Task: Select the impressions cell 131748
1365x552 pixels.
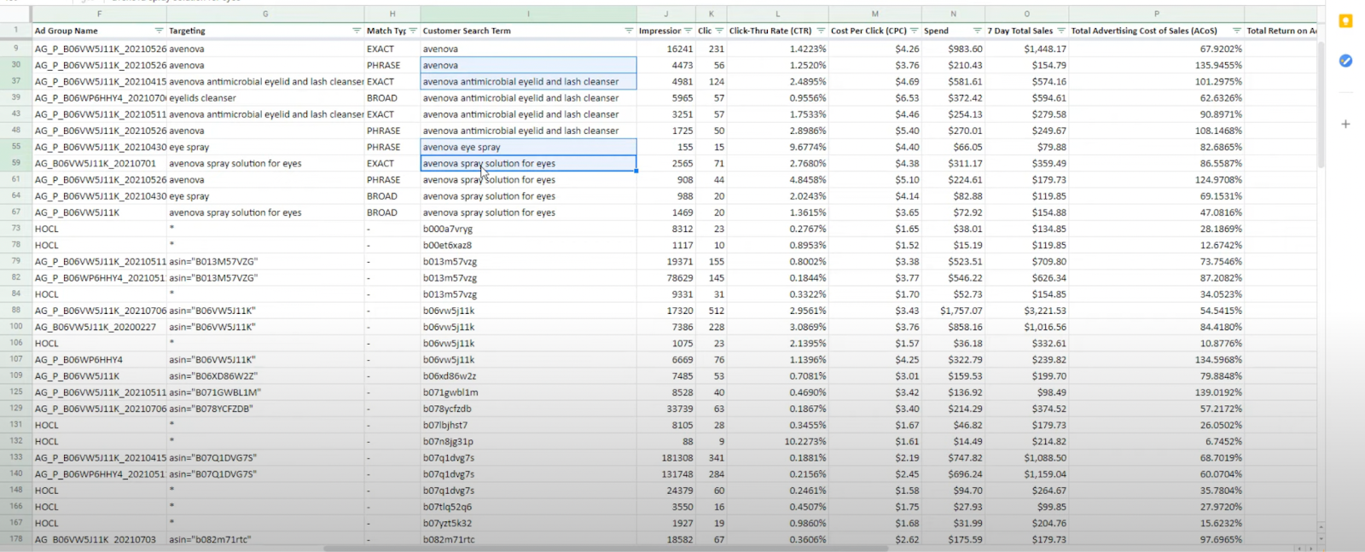Action: [666, 474]
